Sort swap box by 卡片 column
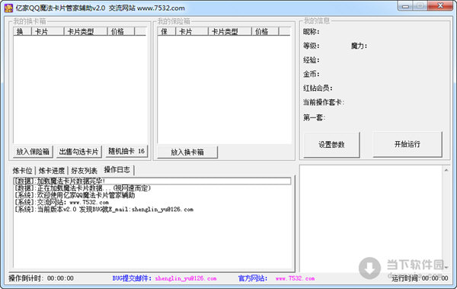The image size is (457, 289). 47,31
